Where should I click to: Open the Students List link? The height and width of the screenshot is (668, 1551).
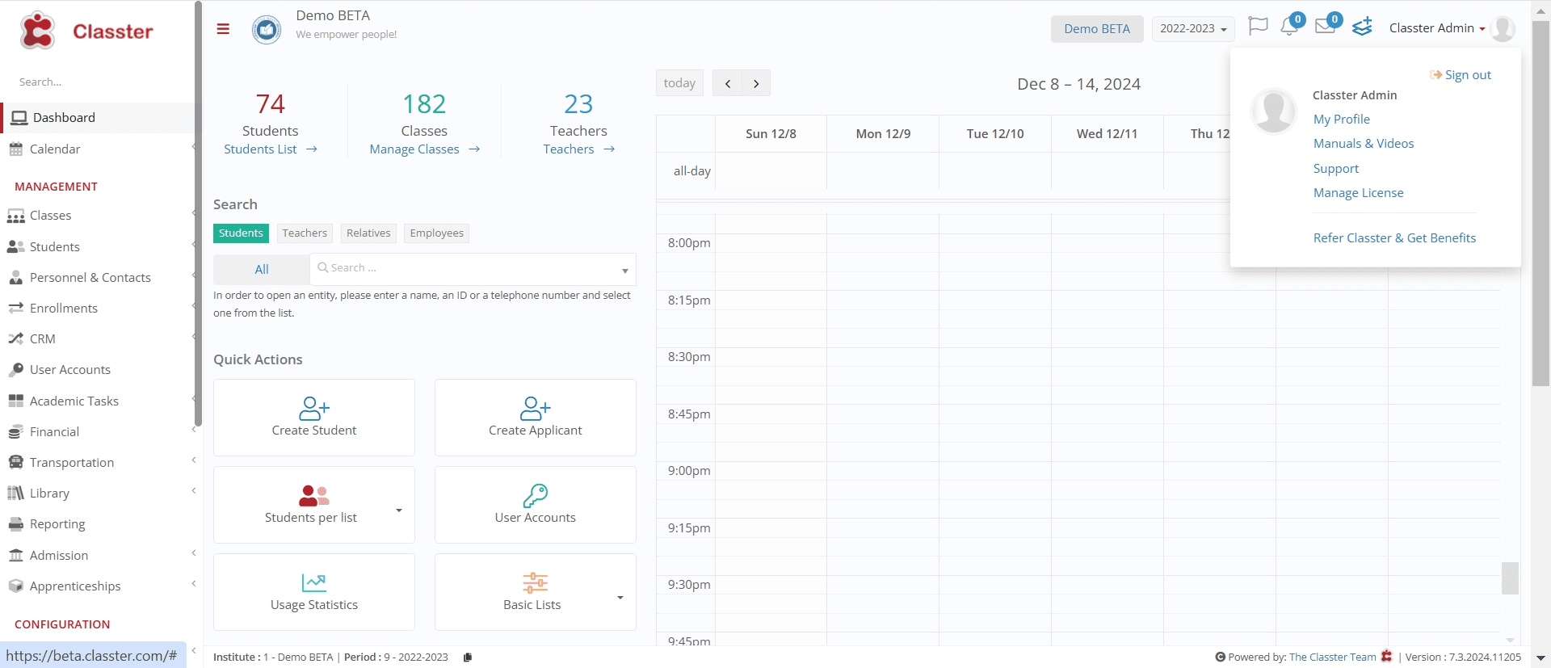pyautogui.click(x=271, y=149)
